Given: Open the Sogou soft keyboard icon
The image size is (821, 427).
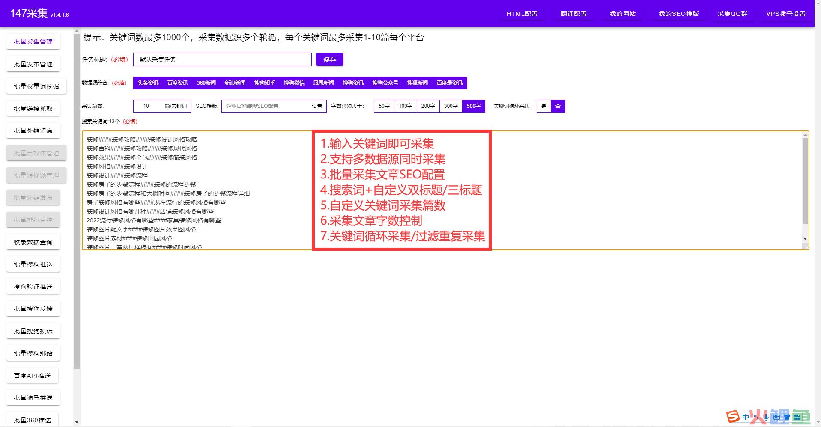Looking at the screenshot, I should [776, 417].
